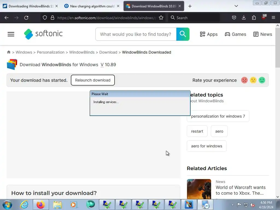
Task: Open the Personalization breadcrumb link
Action: (x=51, y=52)
